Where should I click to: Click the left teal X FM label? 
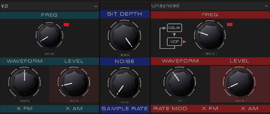click(x=24, y=109)
